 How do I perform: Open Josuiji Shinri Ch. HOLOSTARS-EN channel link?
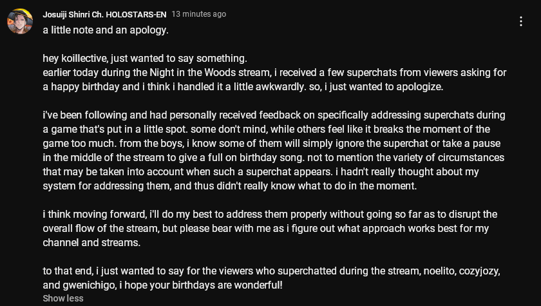coord(104,14)
